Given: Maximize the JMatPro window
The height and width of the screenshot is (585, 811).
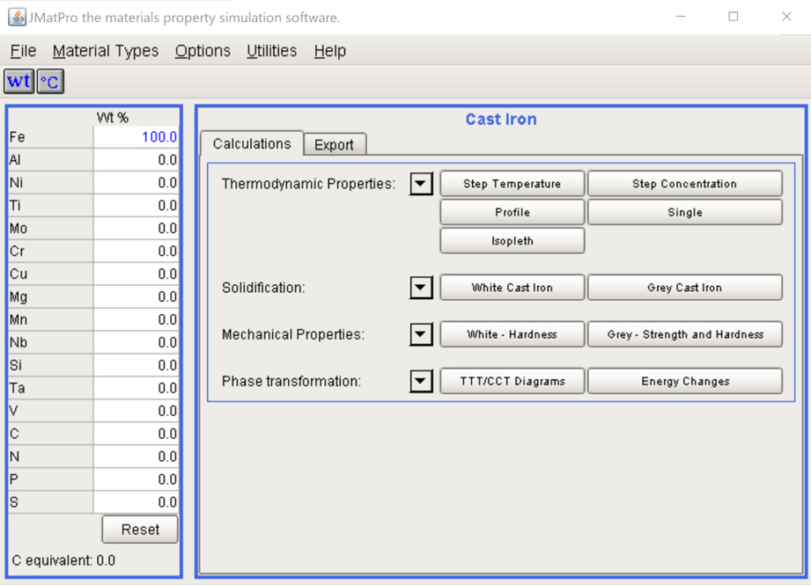Looking at the screenshot, I should pyautogui.click(x=734, y=17).
